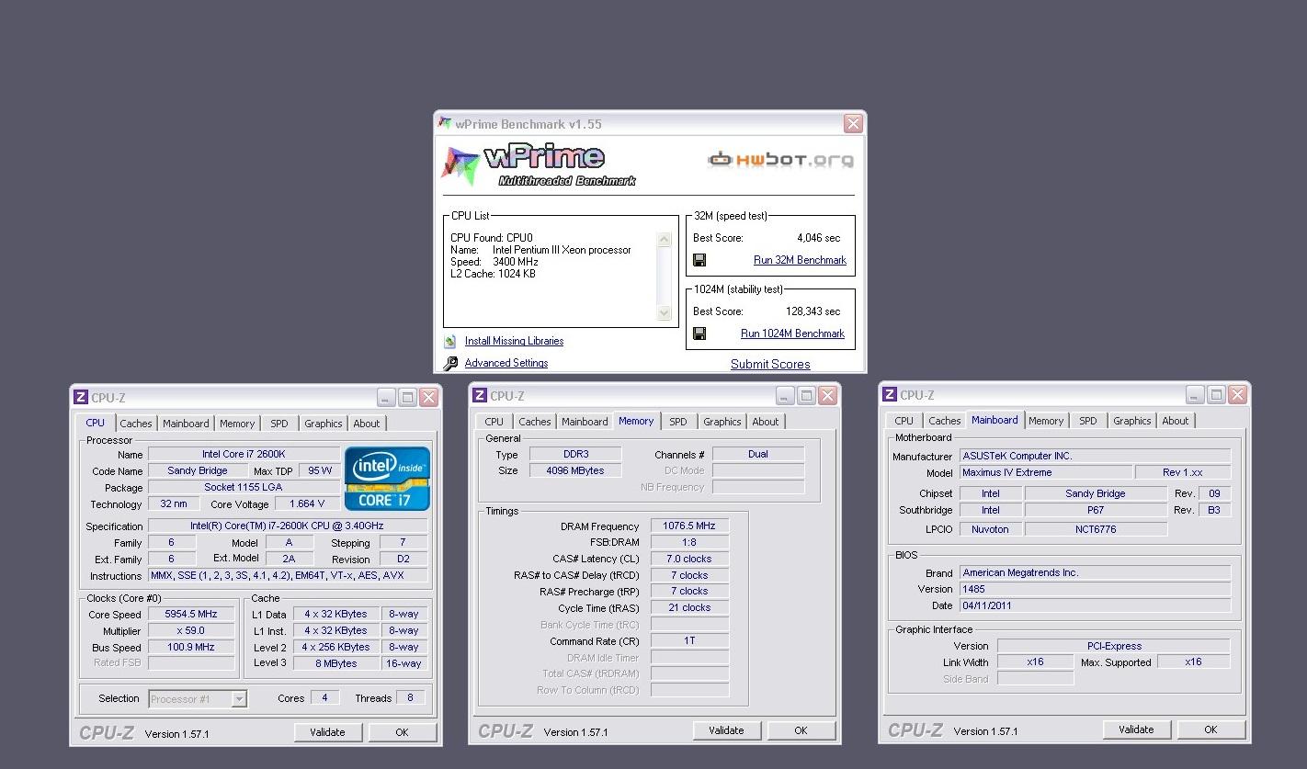Click Validate in right CPU-Z window
This screenshot has width=1307, height=769.
1136,729
